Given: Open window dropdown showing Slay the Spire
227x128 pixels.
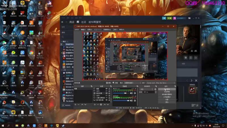Looking at the screenshot, I should 161,83.
